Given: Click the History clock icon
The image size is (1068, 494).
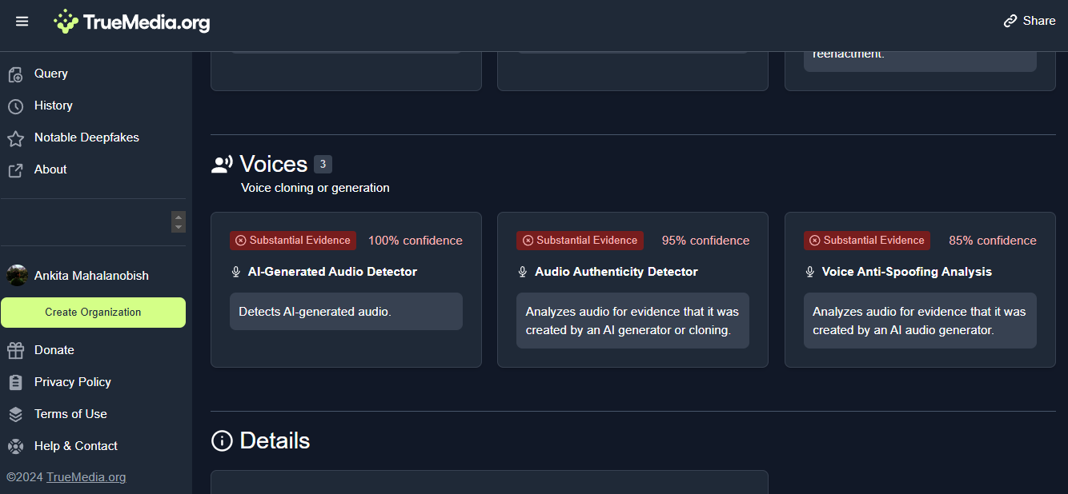Looking at the screenshot, I should coord(15,106).
